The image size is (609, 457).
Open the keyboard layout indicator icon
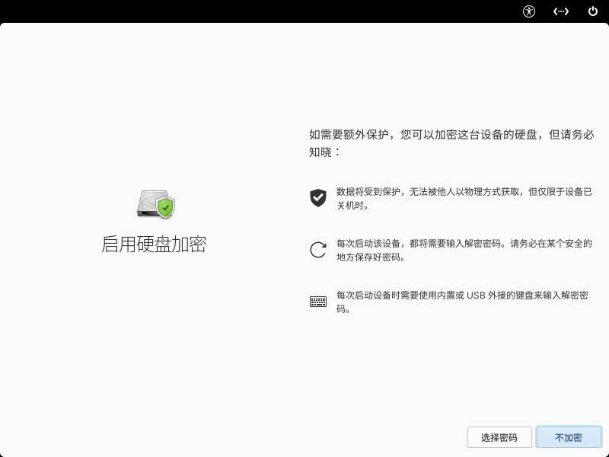[561, 11]
